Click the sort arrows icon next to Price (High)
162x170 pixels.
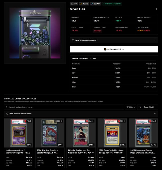[140, 107]
